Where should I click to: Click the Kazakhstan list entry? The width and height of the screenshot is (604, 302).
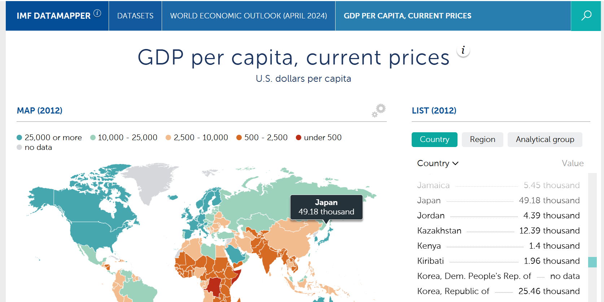(x=439, y=231)
